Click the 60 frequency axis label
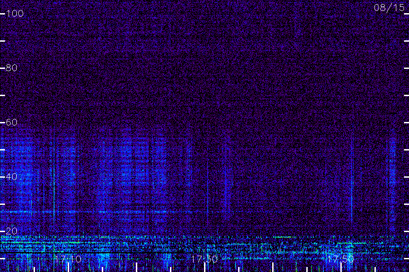This screenshot has height=272, width=409. pyautogui.click(x=12, y=122)
